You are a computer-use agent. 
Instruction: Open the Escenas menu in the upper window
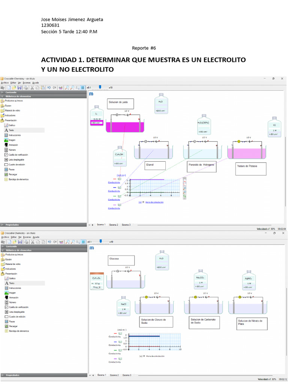27,82
